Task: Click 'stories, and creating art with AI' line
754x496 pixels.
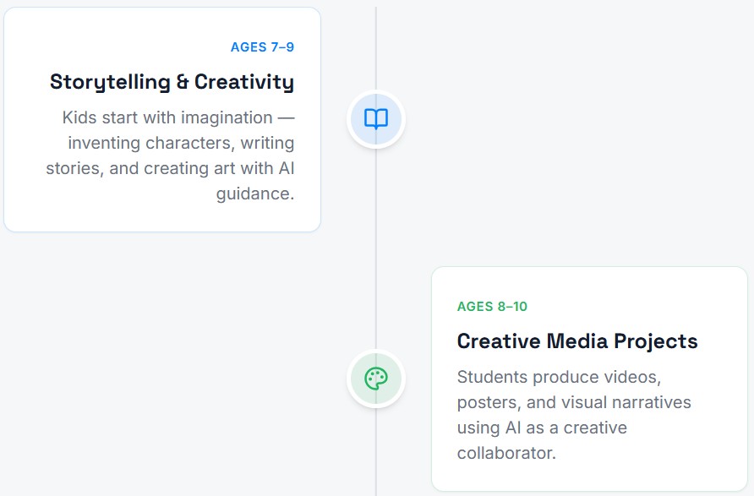Action: pos(170,168)
